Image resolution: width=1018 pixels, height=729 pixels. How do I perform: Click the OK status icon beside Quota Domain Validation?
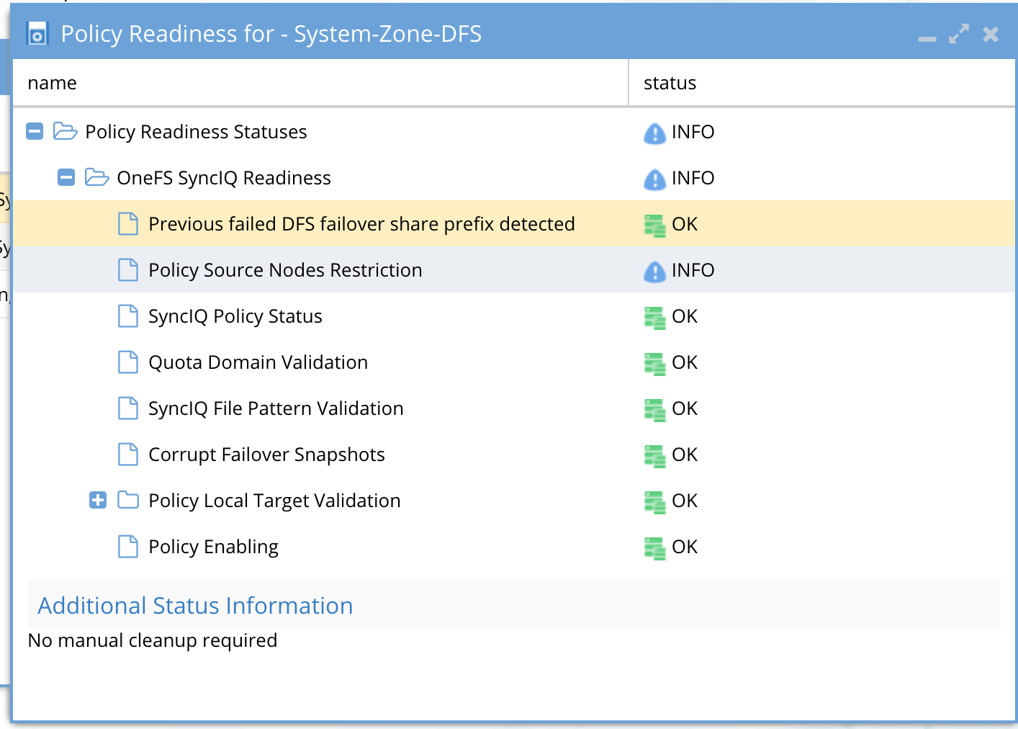pyautogui.click(x=654, y=363)
